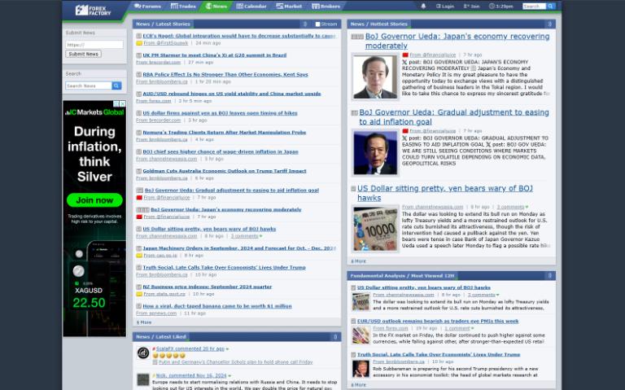Click the Submit News URL field

point(94,44)
